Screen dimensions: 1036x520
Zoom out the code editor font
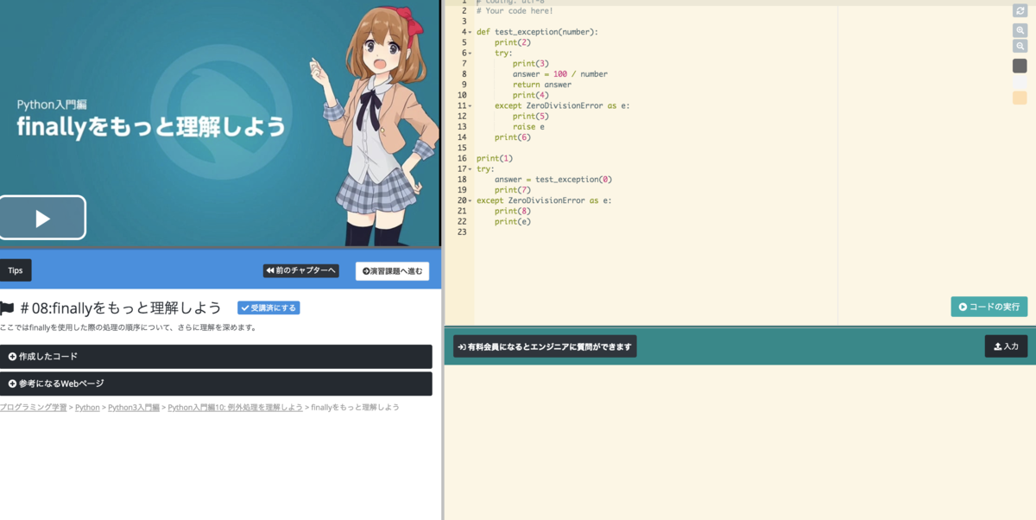point(1020,46)
